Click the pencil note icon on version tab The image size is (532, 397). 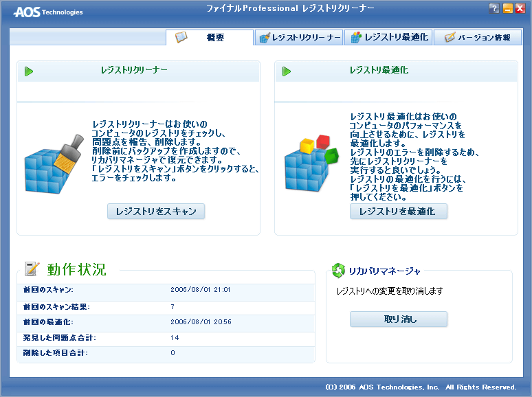[x=450, y=37]
